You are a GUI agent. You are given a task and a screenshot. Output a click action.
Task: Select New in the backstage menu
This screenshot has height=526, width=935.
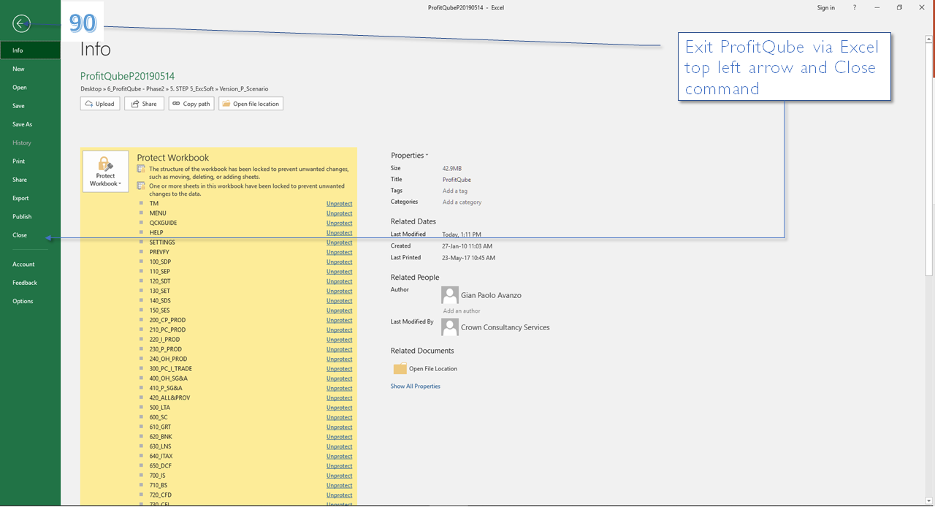click(x=30, y=69)
